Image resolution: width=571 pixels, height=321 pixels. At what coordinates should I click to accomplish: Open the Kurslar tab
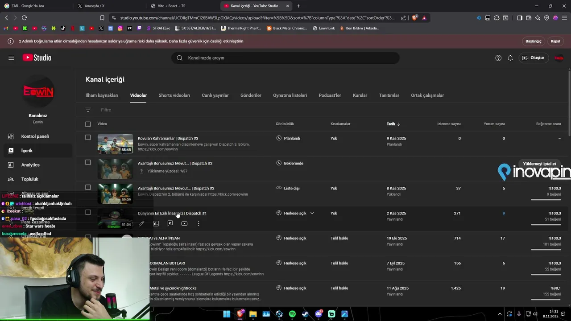click(360, 95)
